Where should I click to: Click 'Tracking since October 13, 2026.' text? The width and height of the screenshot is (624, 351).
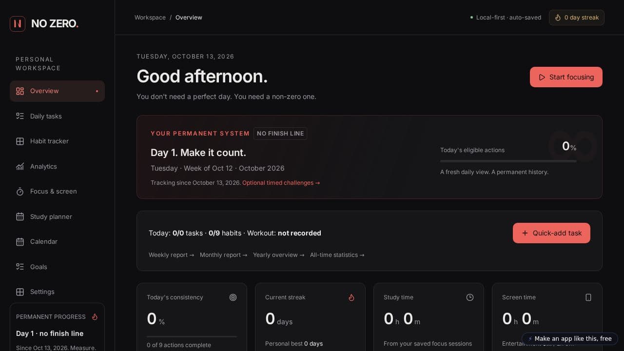(195, 183)
